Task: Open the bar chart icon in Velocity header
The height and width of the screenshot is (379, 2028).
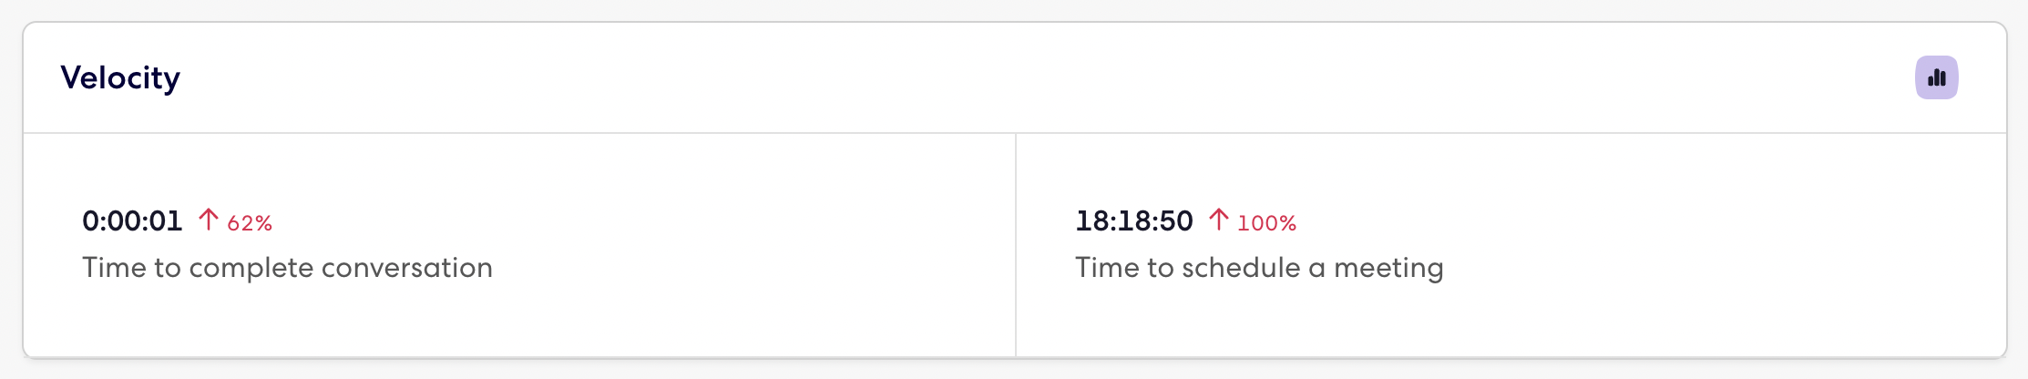Action: click(x=1936, y=77)
